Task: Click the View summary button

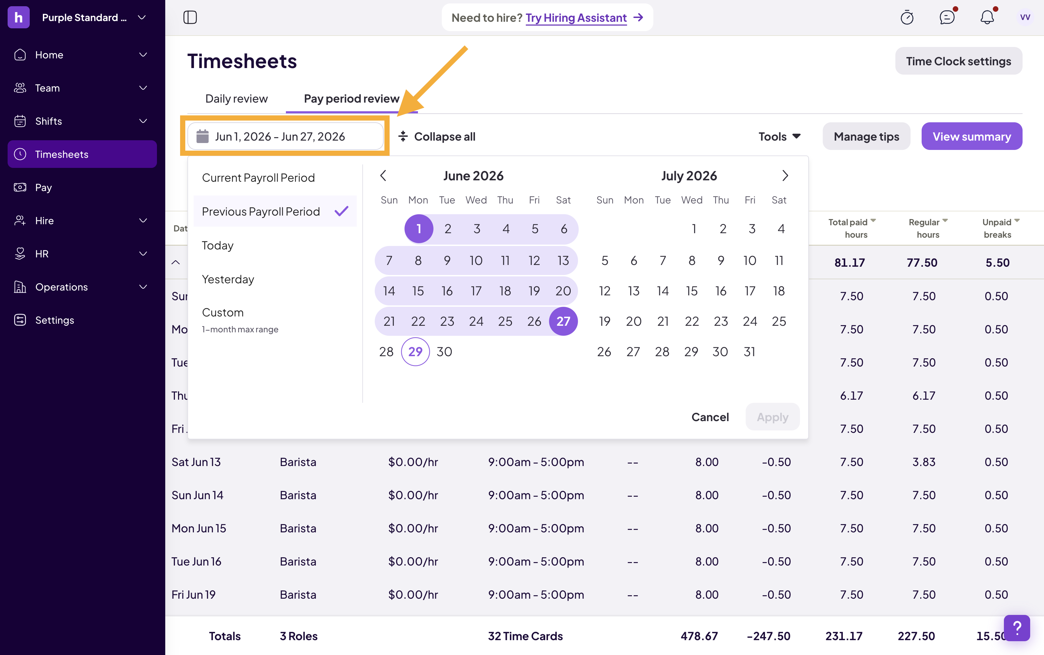Action: [x=972, y=136]
